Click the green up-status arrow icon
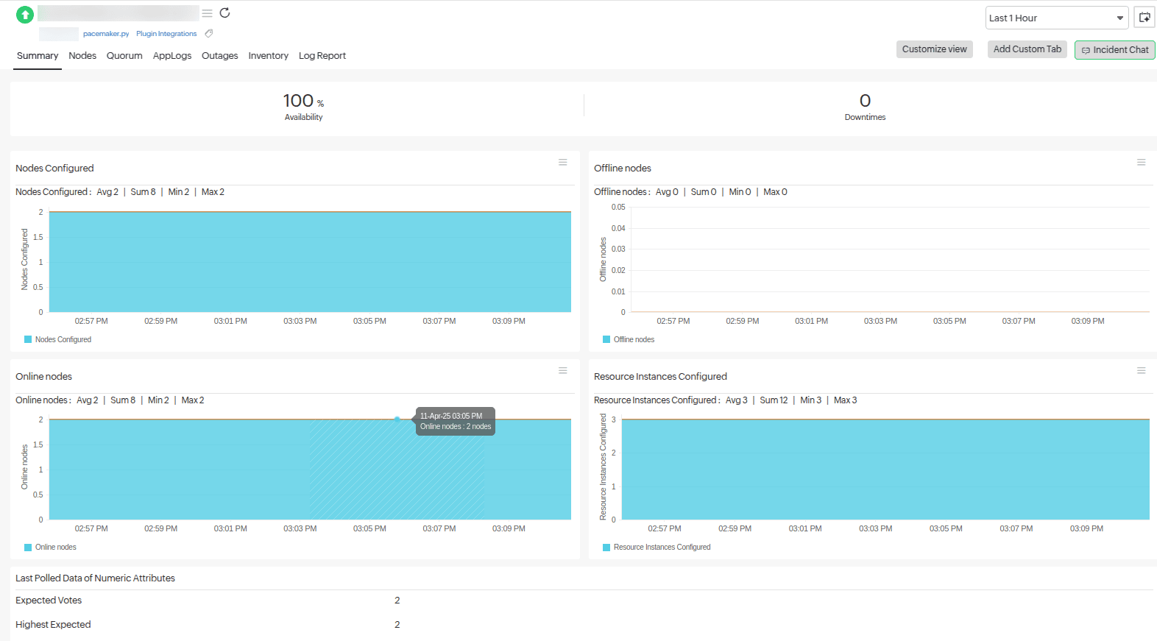This screenshot has width=1157, height=641. click(x=25, y=14)
